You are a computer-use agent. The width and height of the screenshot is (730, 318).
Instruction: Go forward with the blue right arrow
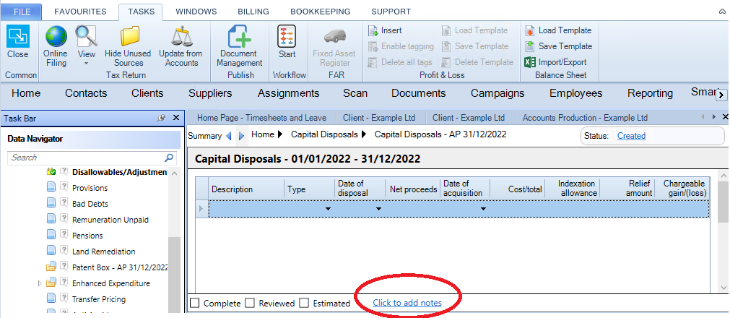241,136
